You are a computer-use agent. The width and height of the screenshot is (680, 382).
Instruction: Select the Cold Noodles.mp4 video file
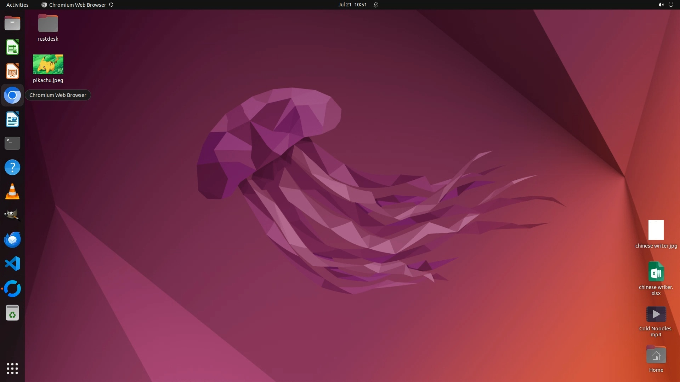pos(656,314)
